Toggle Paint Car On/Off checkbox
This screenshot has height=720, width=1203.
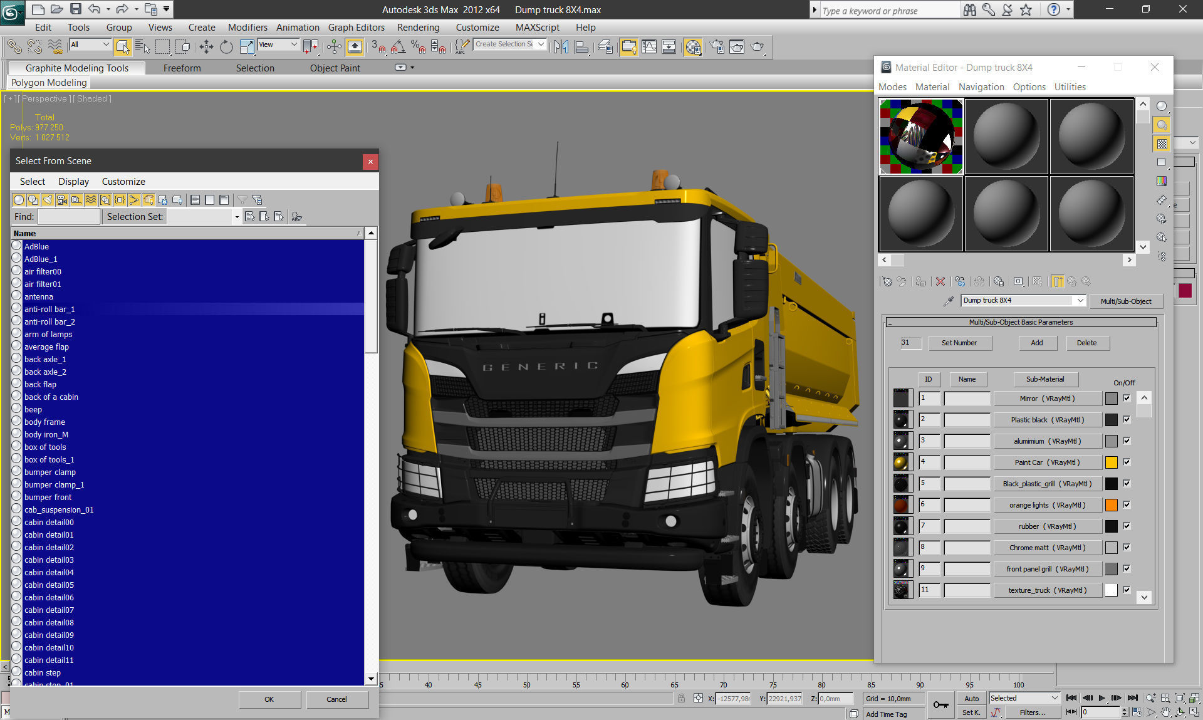point(1127,462)
